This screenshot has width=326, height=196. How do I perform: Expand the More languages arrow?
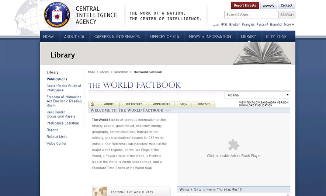pyautogui.click(x=293, y=25)
